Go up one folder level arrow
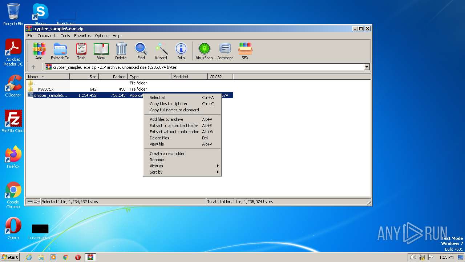This screenshot has height=262, width=465. click(x=33, y=67)
